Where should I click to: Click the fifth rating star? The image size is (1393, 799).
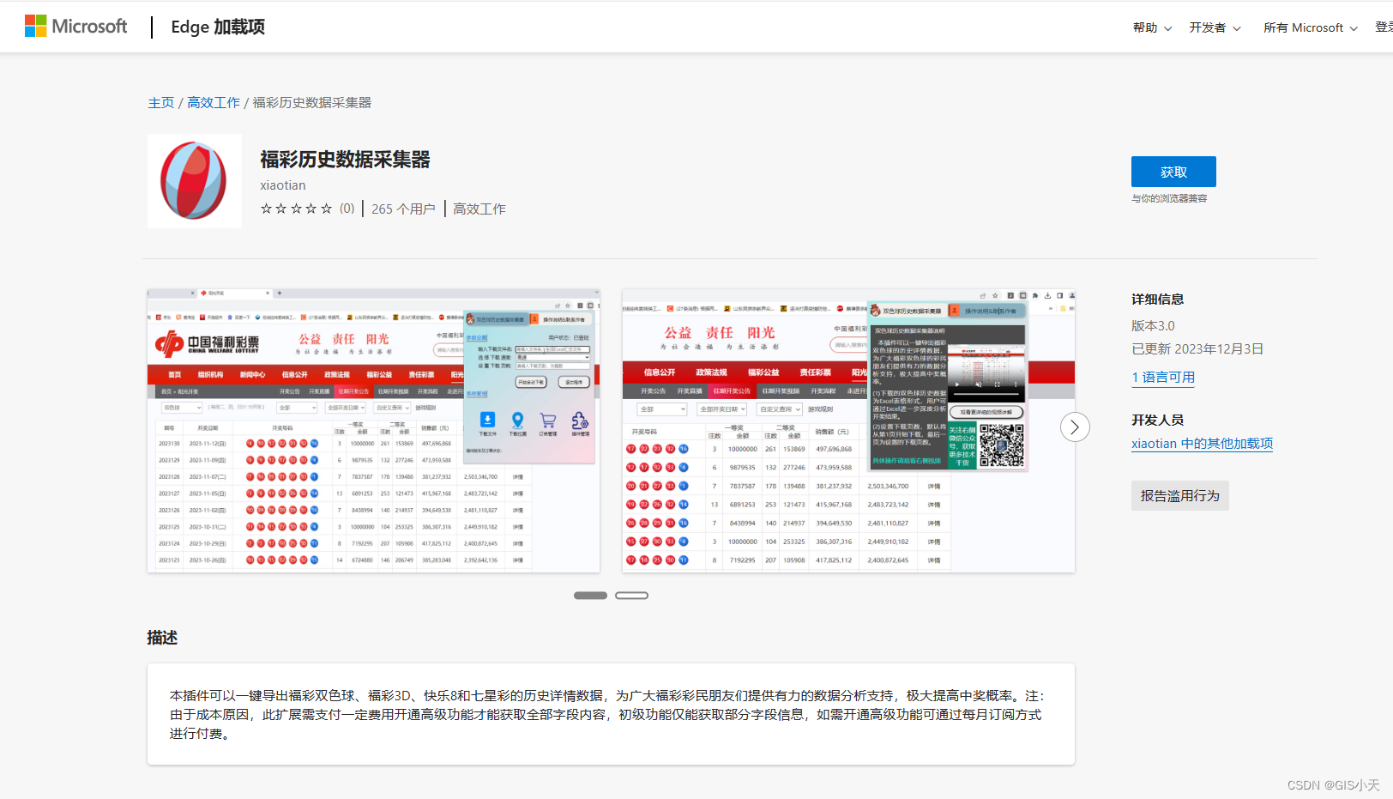point(326,209)
